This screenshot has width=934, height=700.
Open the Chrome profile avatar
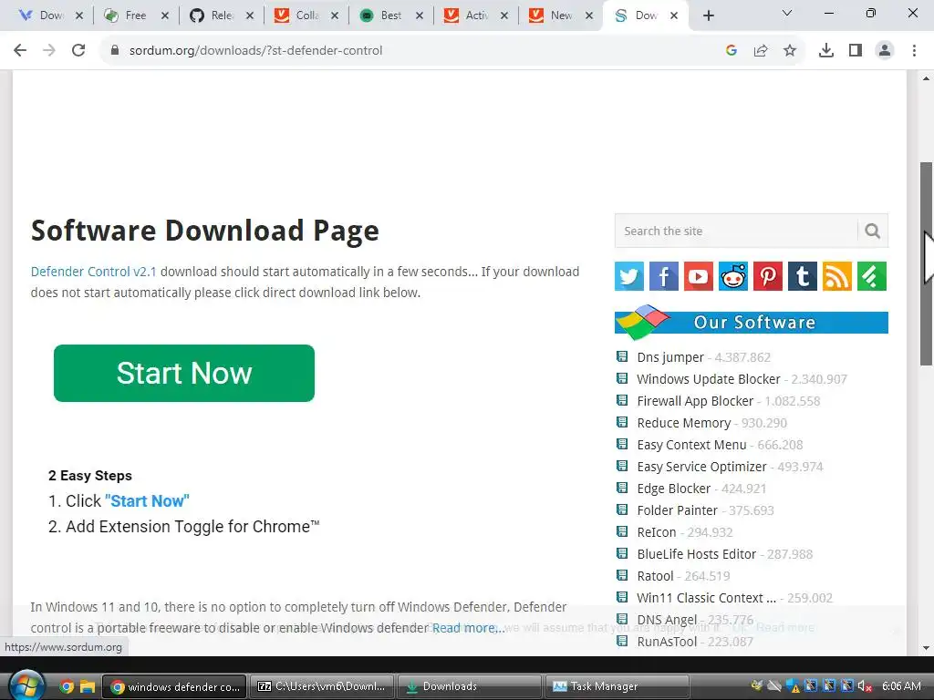885,51
